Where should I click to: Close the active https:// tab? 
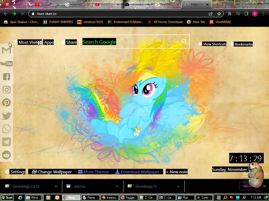207,4
